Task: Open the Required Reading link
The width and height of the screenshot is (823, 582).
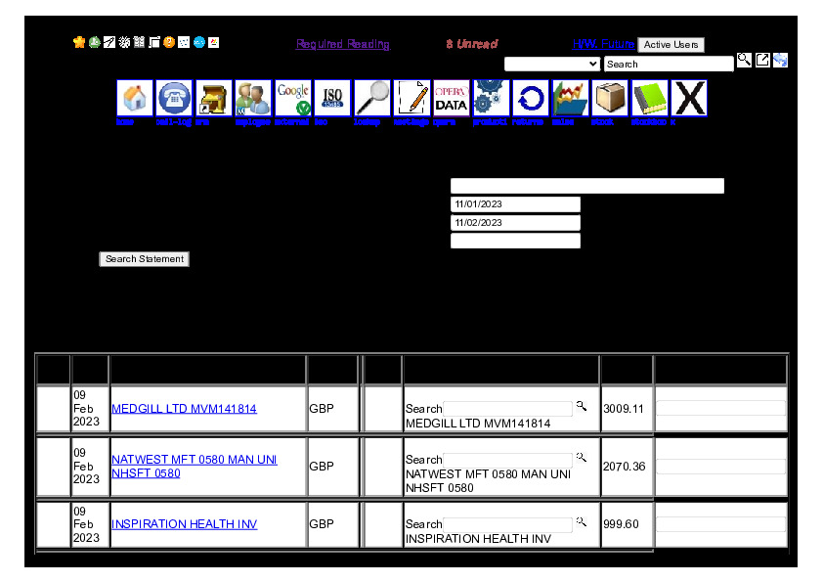Action: click(x=343, y=44)
